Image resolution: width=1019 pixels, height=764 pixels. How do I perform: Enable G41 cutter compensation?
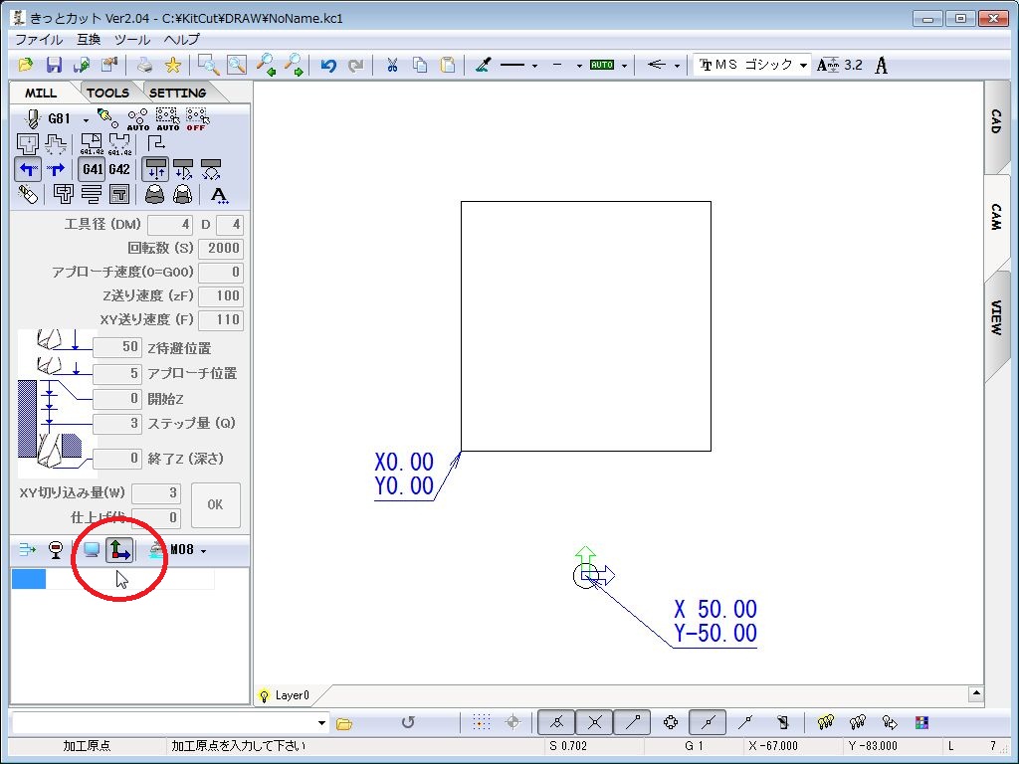(x=93, y=169)
